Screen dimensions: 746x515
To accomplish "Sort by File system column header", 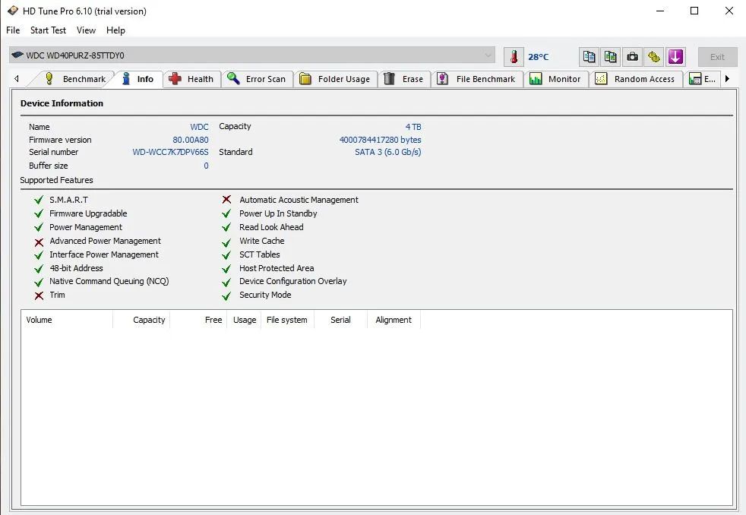I will (x=287, y=320).
